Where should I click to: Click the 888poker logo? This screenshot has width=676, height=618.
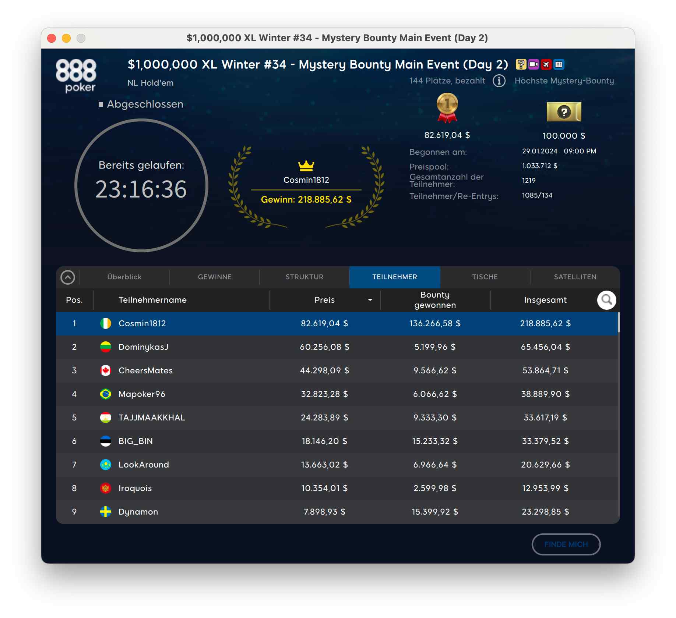tap(76, 75)
